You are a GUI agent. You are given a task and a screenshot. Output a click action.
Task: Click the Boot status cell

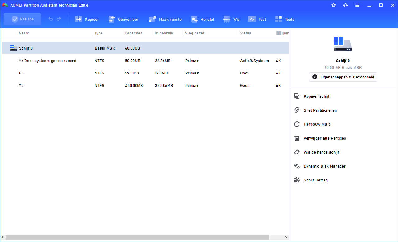click(x=244, y=73)
